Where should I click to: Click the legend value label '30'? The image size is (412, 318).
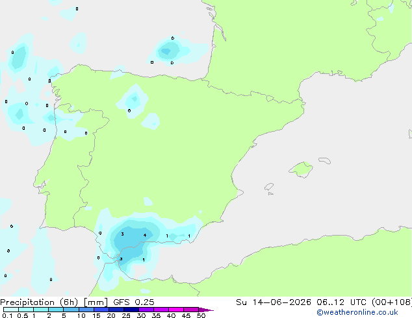click(141, 315)
